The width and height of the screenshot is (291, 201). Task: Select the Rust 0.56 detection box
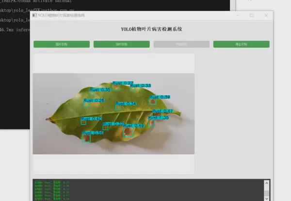tap(86, 138)
